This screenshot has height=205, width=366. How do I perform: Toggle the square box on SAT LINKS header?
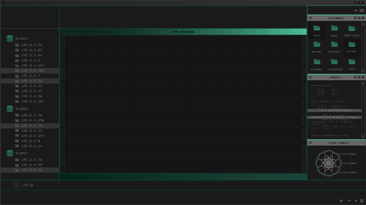pos(310,143)
